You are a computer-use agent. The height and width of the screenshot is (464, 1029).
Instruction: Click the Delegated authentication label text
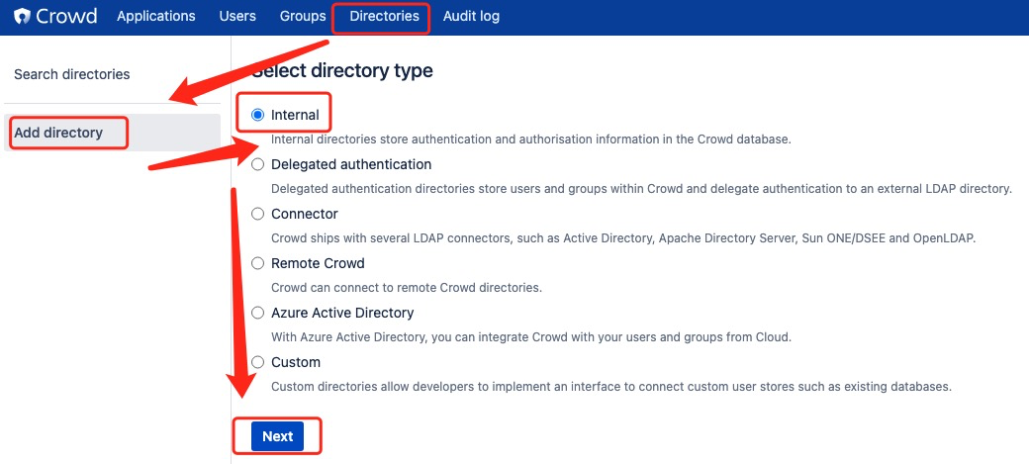pyautogui.click(x=351, y=164)
